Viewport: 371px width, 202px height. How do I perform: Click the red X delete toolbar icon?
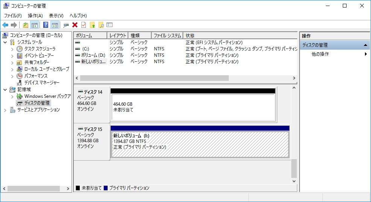point(75,25)
